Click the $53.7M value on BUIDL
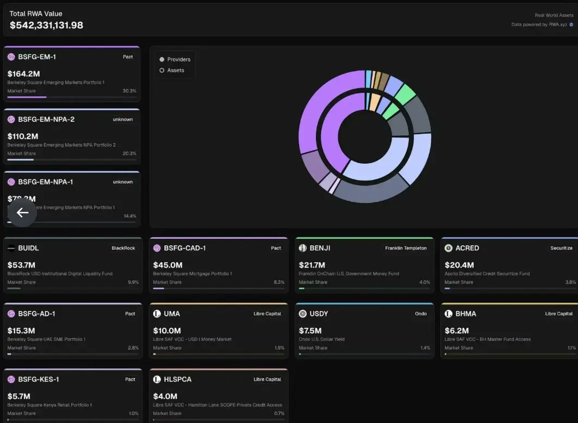The height and width of the screenshot is (423, 578). tap(21, 265)
